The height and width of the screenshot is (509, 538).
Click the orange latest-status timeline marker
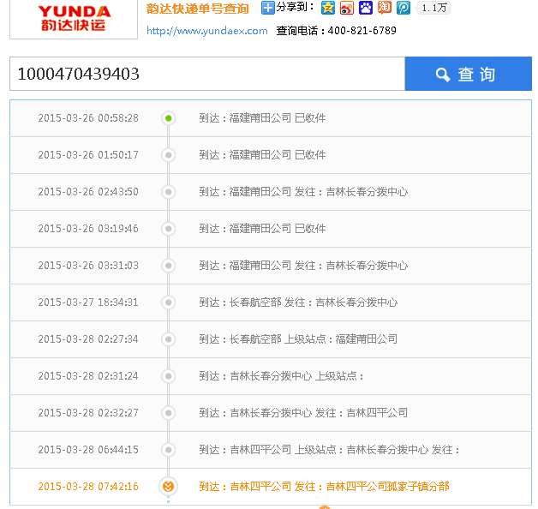pyautogui.click(x=169, y=487)
